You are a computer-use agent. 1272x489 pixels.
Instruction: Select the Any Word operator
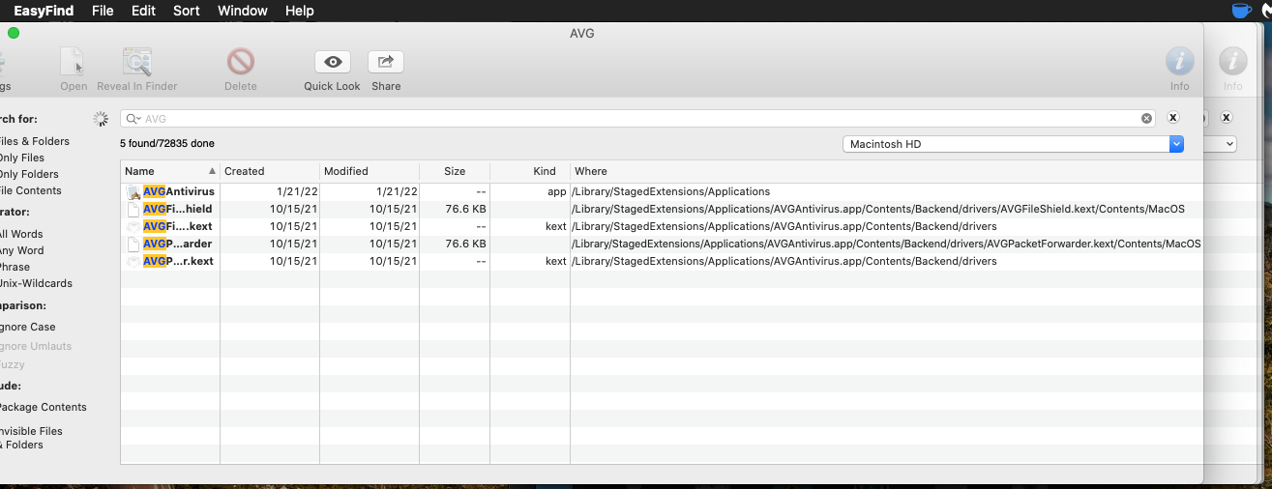pos(21,250)
